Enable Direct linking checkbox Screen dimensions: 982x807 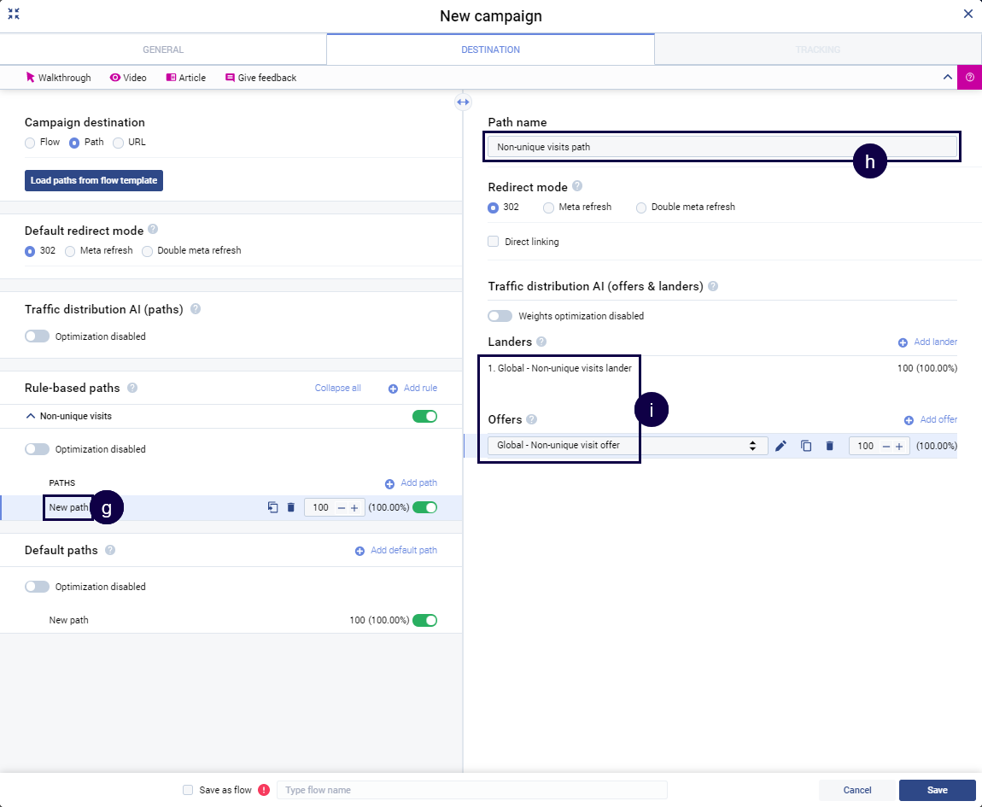494,242
